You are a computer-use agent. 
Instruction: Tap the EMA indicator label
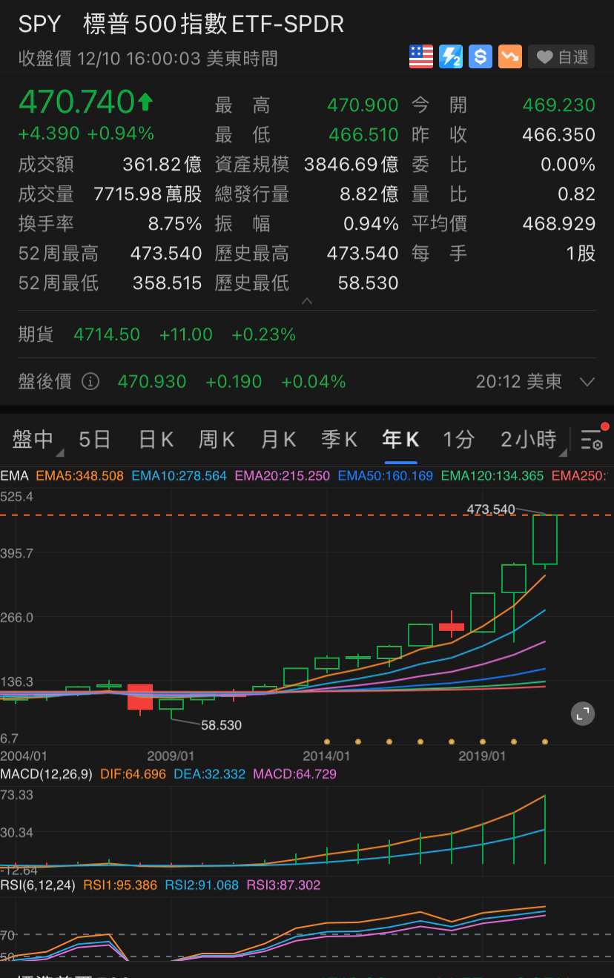14,476
